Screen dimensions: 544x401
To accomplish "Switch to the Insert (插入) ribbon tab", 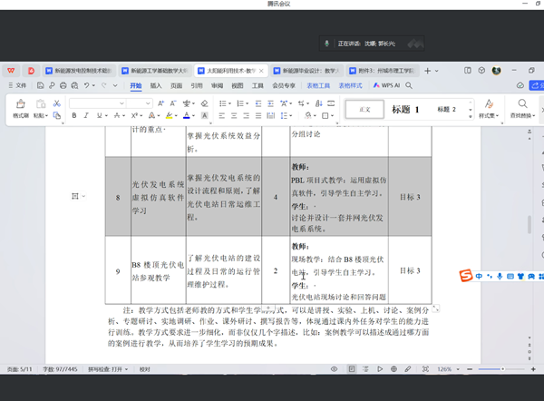I will point(156,85).
